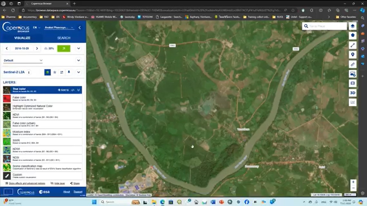Viewport: 367px width, 206px height.
Task: Open the download image tool
Action: (x=353, y=74)
